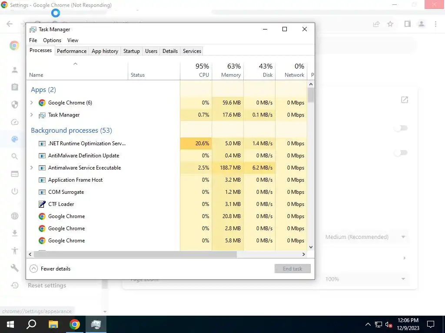Click the Apps (2) group header
The width and height of the screenshot is (445, 333).
(x=43, y=90)
